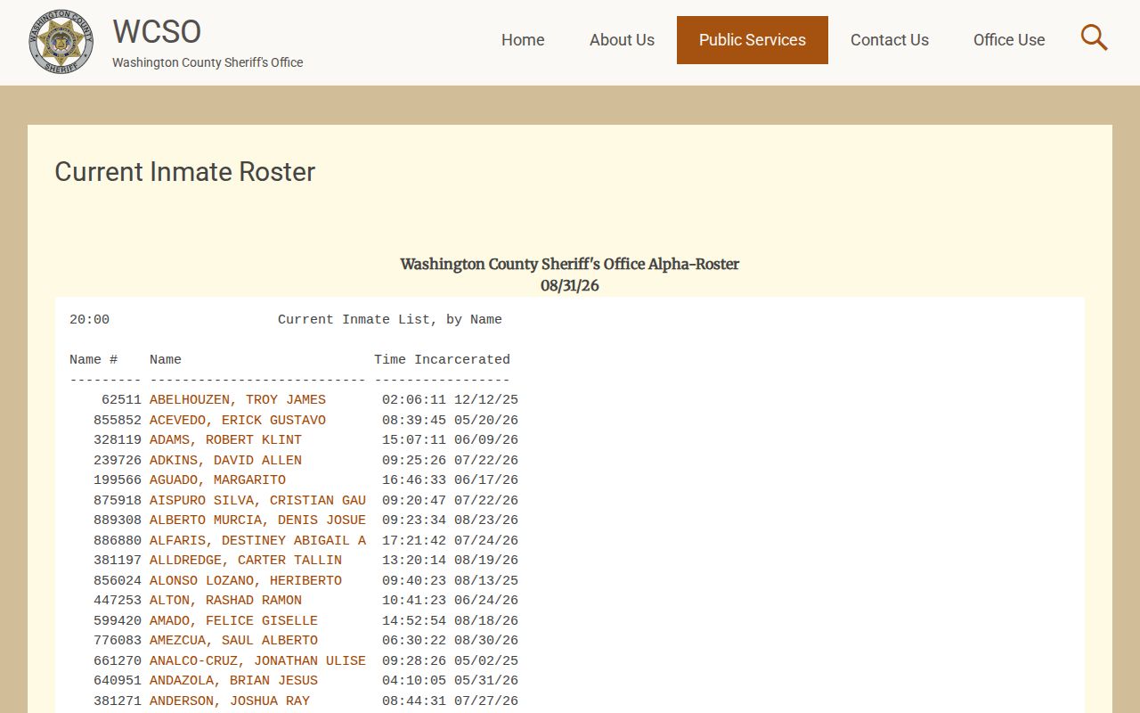
Task: Select the Public Services menu tab
Action: (x=753, y=40)
